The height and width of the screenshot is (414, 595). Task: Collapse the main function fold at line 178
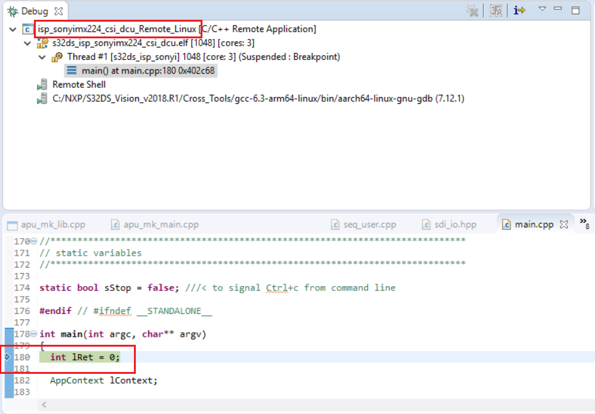pyautogui.click(x=34, y=334)
